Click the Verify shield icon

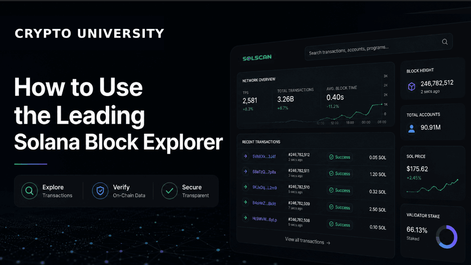tap(100, 191)
